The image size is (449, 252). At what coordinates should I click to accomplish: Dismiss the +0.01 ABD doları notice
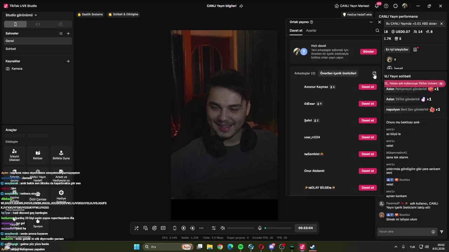coord(441,24)
